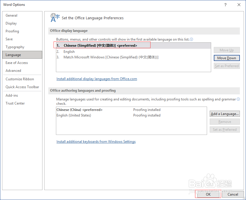Open Customize Ribbon settings

pyautogui.click(x=22, y=79)
